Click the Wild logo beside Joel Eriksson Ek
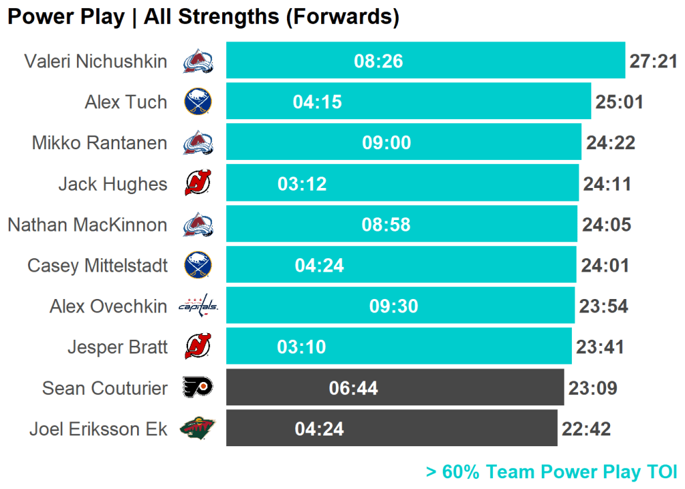 (x=198, y=429)
